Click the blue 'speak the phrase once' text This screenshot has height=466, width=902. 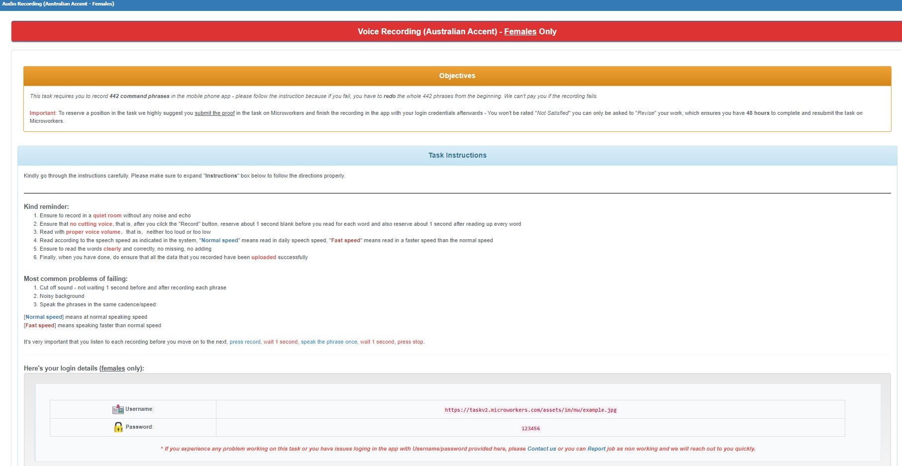(x=329, y=342)
